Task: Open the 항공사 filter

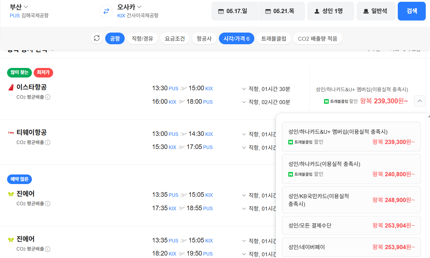Action: click(204, 39)
